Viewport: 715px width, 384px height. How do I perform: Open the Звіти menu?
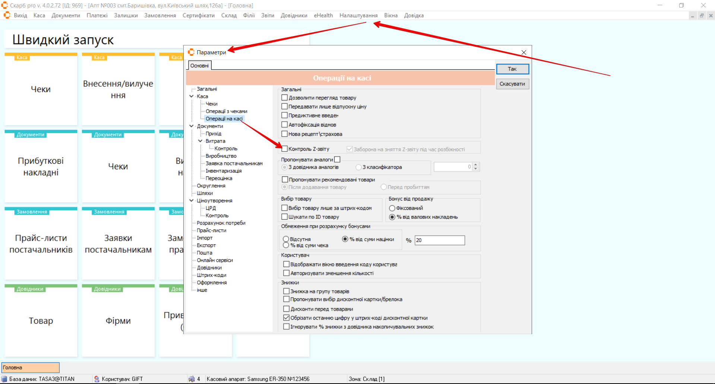coord(267,15)
